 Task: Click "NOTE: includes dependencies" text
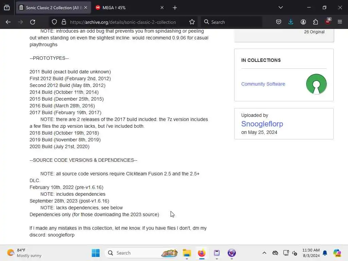[73, 194]
